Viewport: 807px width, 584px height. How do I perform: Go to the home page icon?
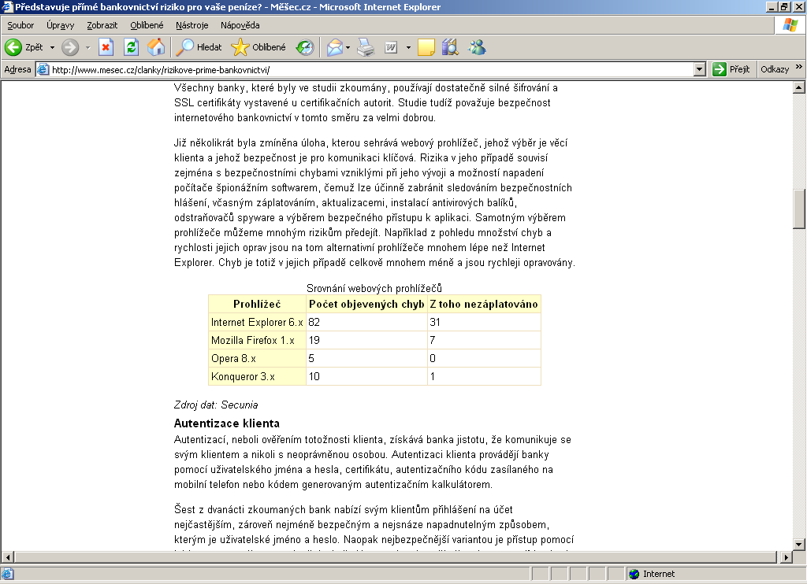coord(156,47)
